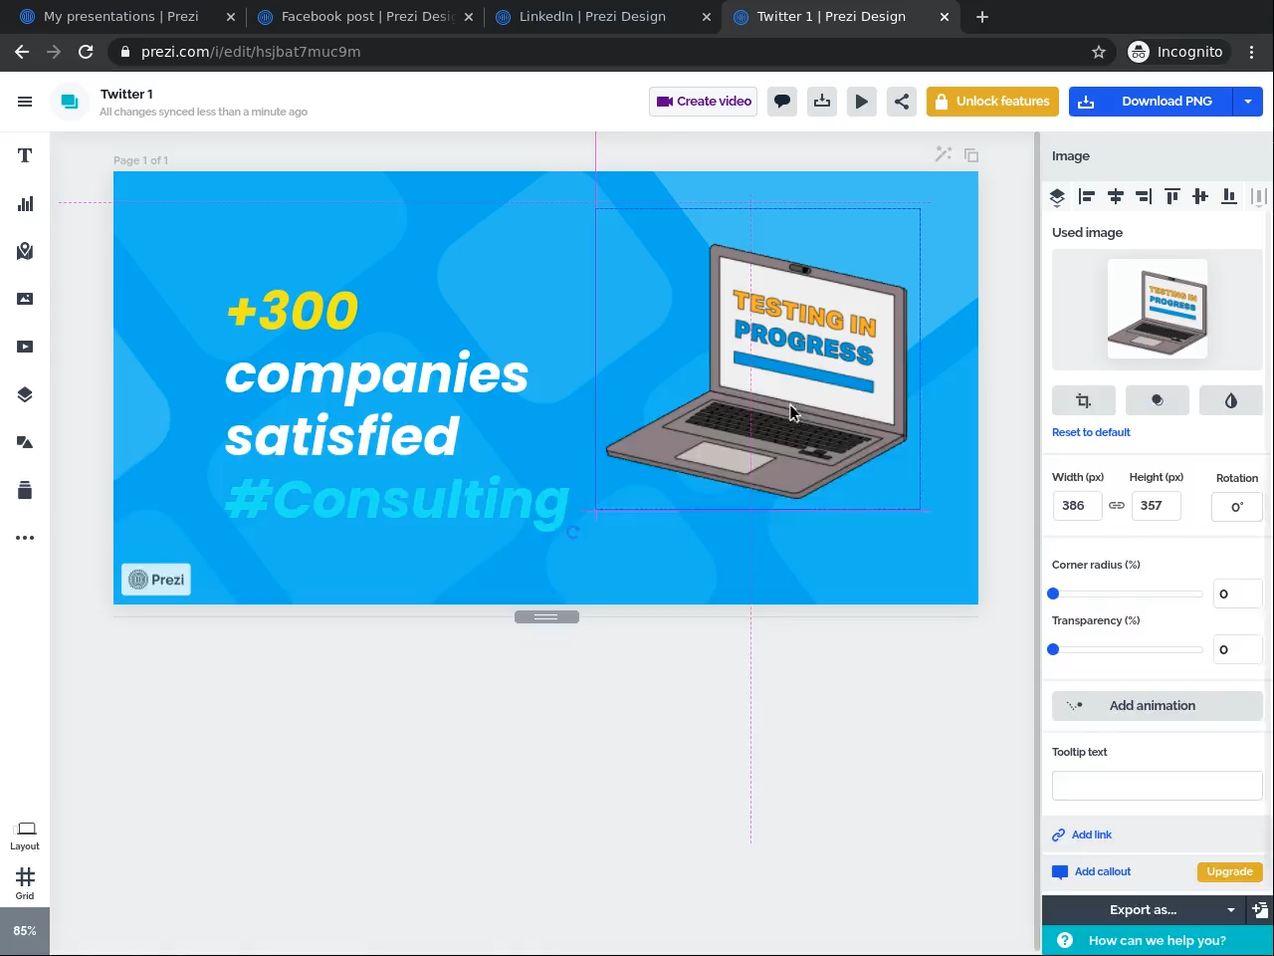
Task: Focus the Tooltip text input field
Action: [x=1158, y=786]
